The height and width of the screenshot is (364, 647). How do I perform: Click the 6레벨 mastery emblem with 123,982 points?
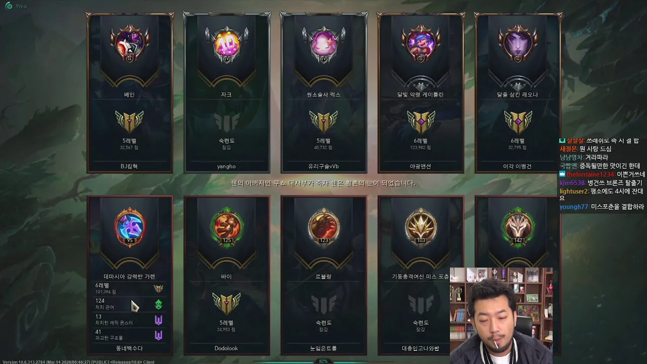point(421,122)
